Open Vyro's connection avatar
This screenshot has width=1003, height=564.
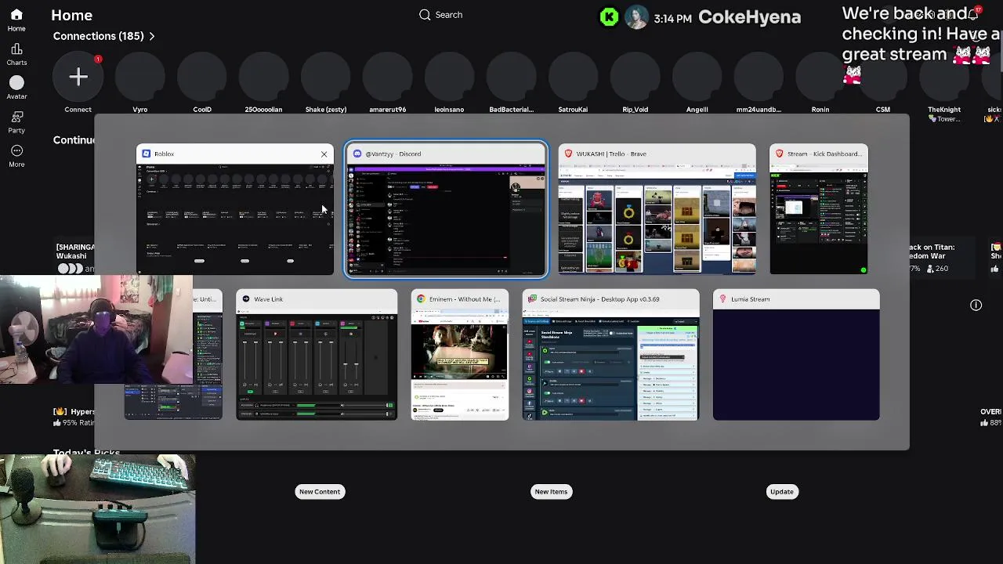pyautogui.click(x=140, y=77)
